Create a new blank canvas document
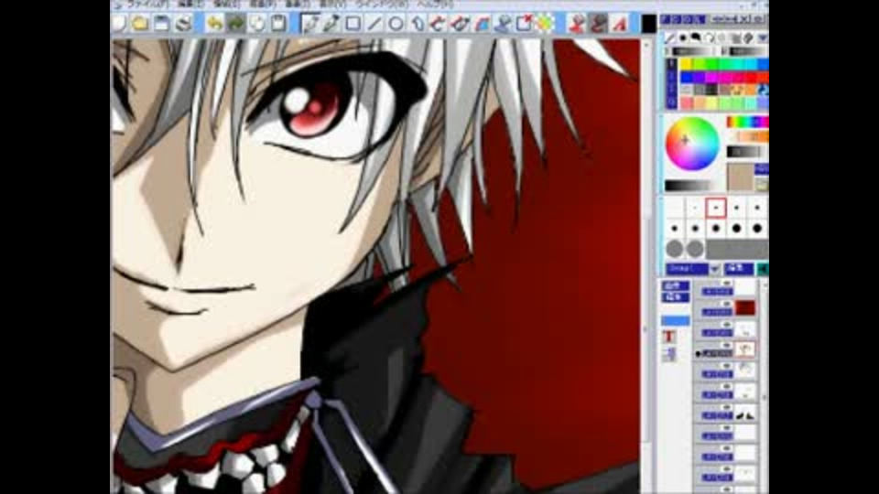 pyautogui.click(x=119, y=24)
